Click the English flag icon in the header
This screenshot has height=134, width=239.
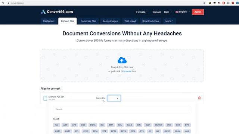click(177, 12)
